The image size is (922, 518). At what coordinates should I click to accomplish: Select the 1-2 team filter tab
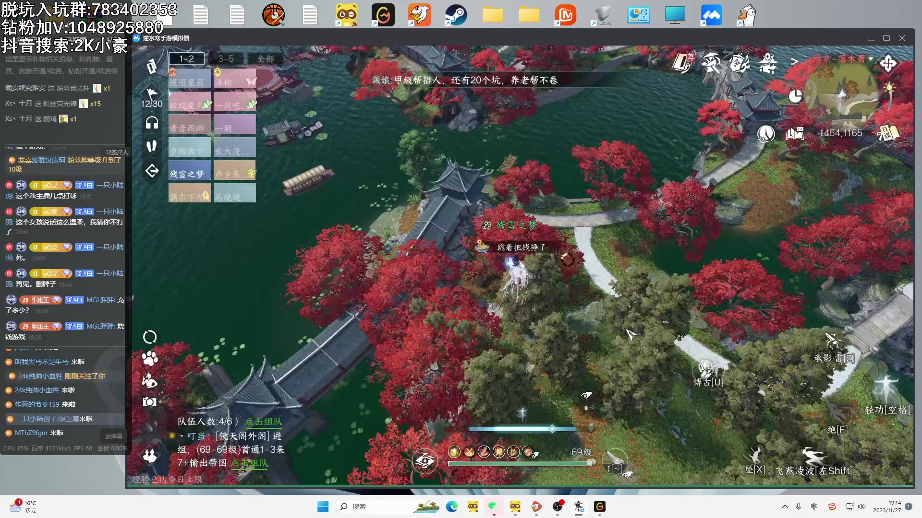point(186,59)
